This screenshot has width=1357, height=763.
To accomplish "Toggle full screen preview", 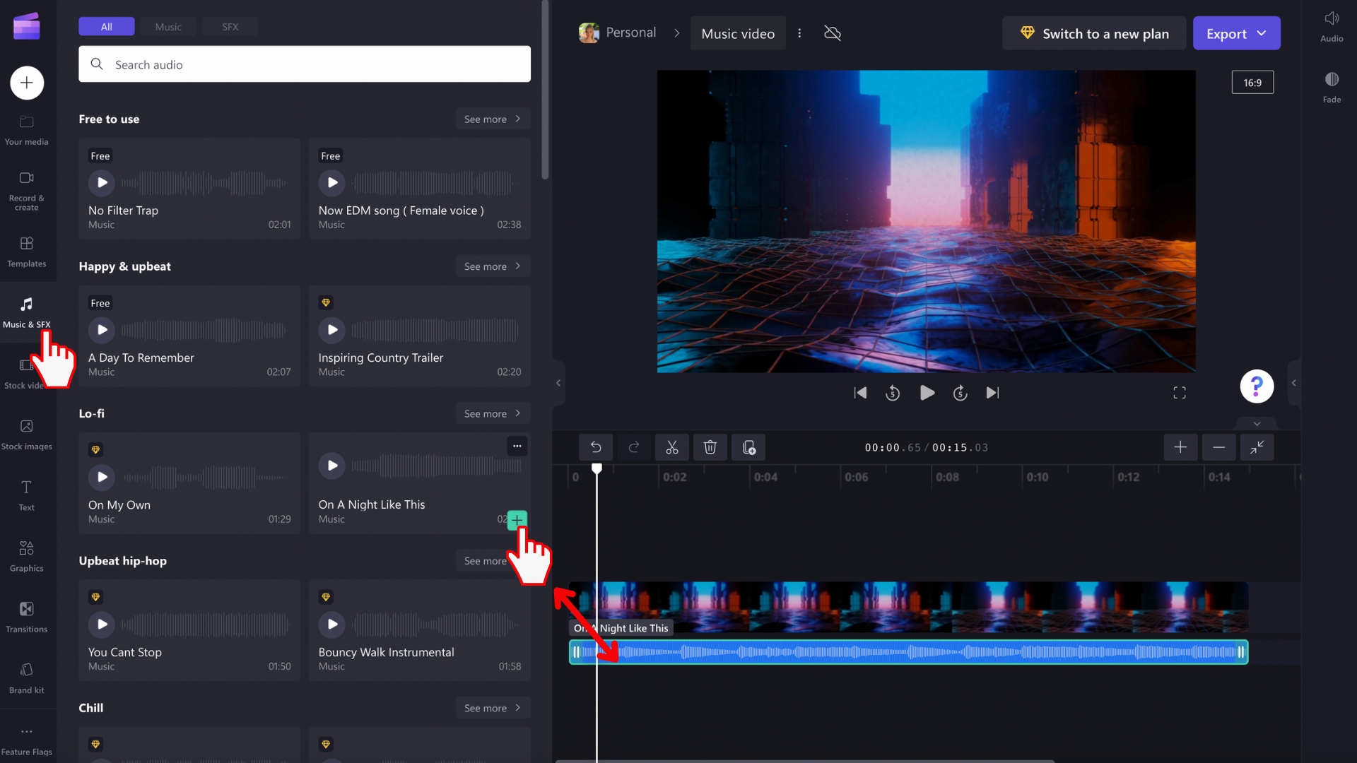I will [x=1180, y=393].
